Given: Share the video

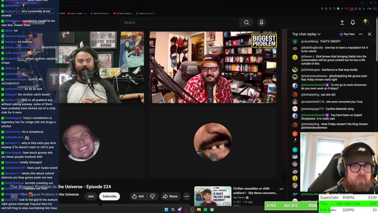Looking at the screenshot, I should [x=170, y=196].
